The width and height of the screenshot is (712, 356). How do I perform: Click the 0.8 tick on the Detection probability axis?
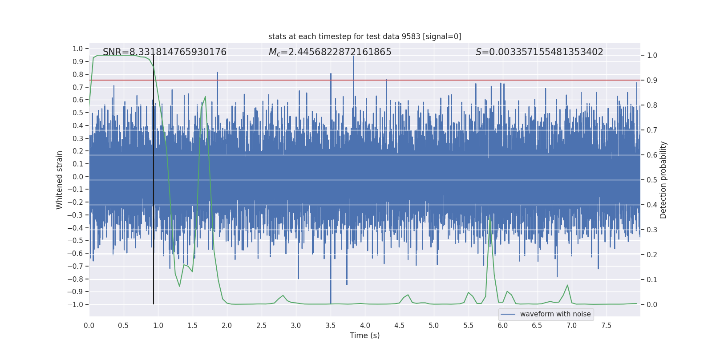click(x=652, y=105)
